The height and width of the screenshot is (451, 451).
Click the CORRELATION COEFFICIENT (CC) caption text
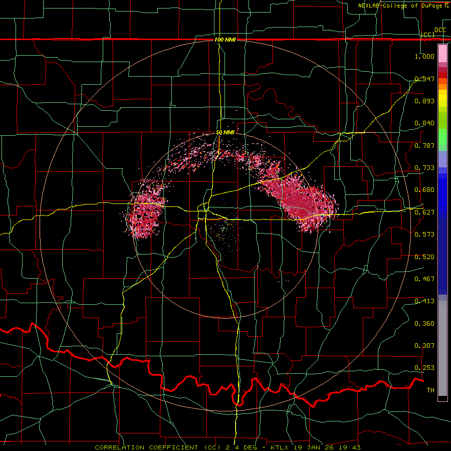(158, 447)
